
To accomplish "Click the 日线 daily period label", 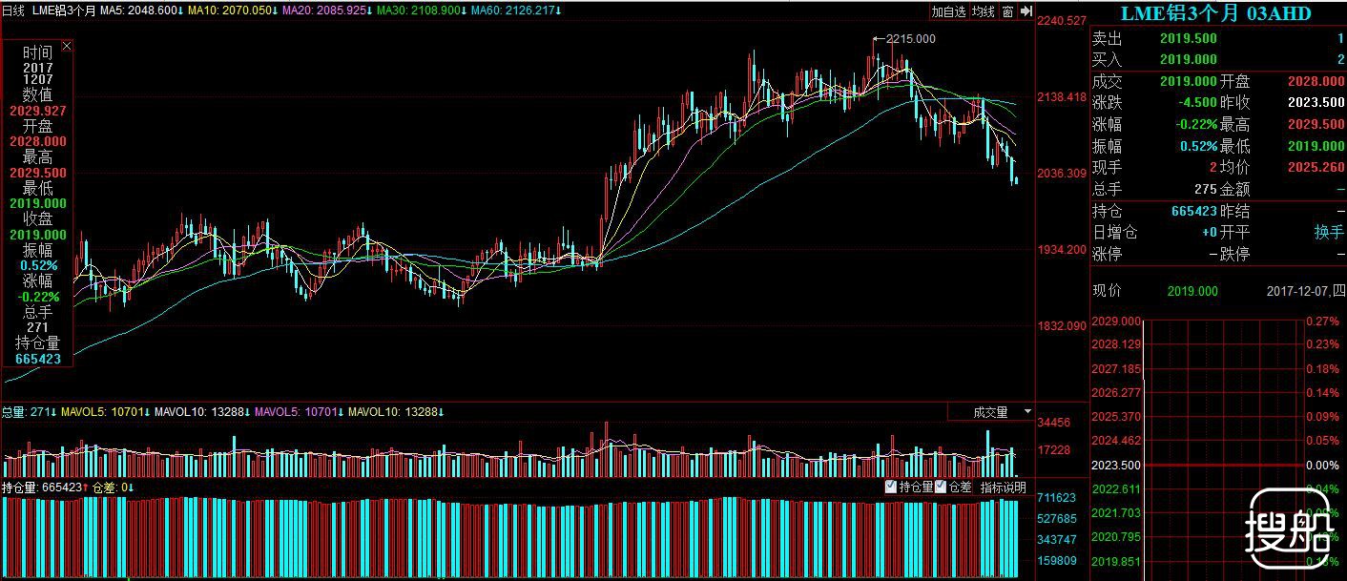I will pyautogui.click(x=13, y=10).
